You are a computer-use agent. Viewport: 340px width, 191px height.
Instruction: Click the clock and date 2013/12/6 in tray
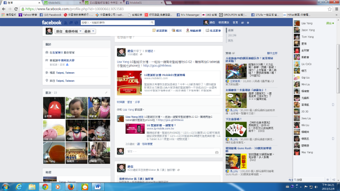328,187
